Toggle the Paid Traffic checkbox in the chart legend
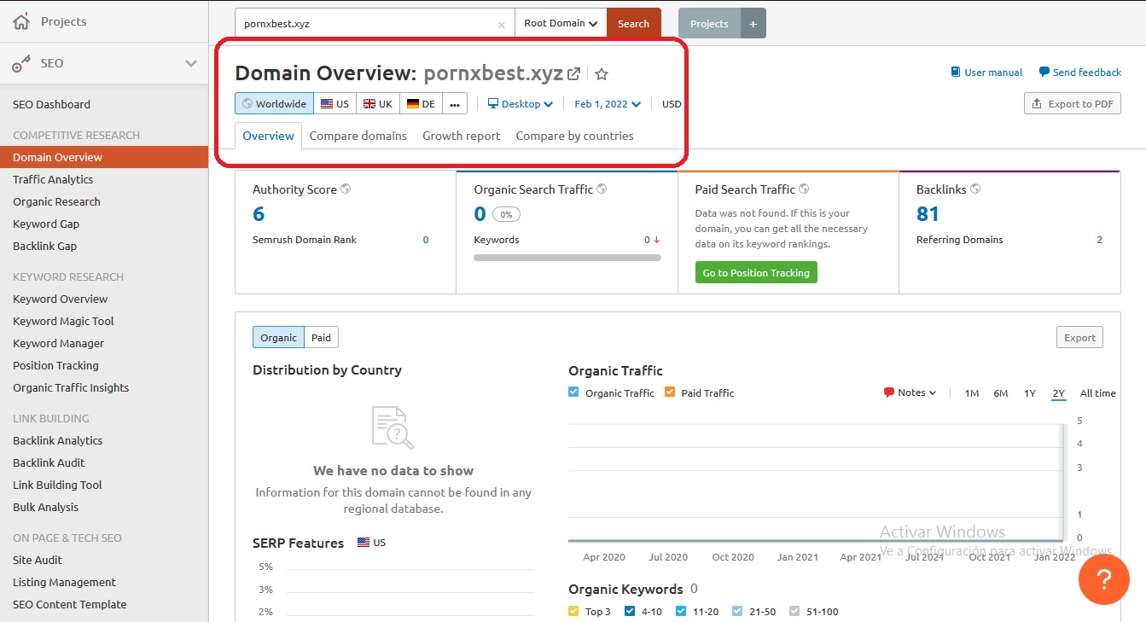The height and width of the screenshot is (622, 1146). (670, 392)
